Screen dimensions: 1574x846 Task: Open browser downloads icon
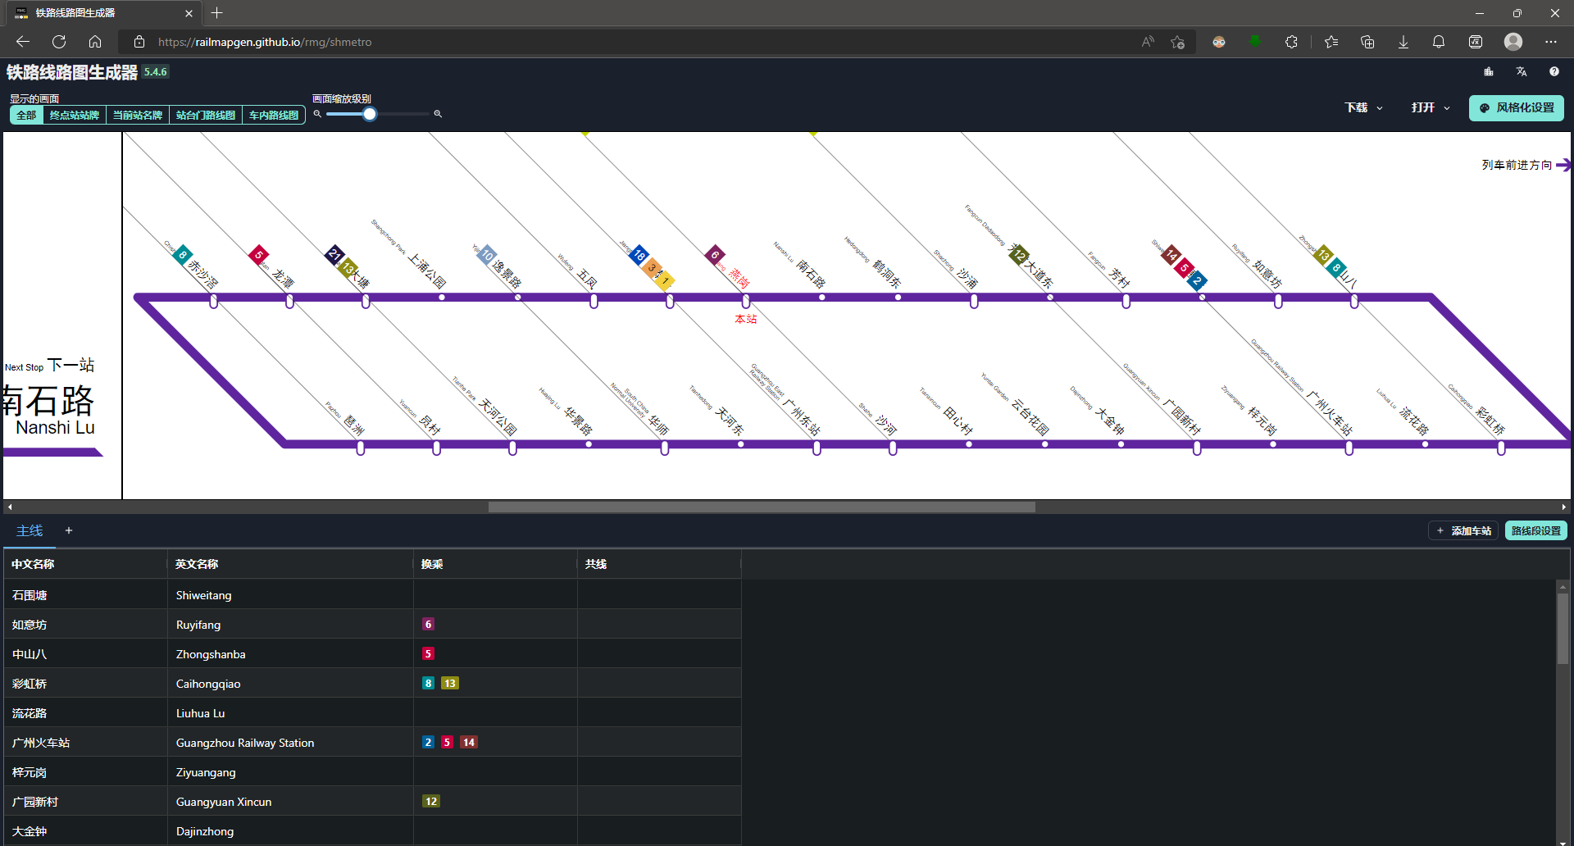[x=1403, y=42]
